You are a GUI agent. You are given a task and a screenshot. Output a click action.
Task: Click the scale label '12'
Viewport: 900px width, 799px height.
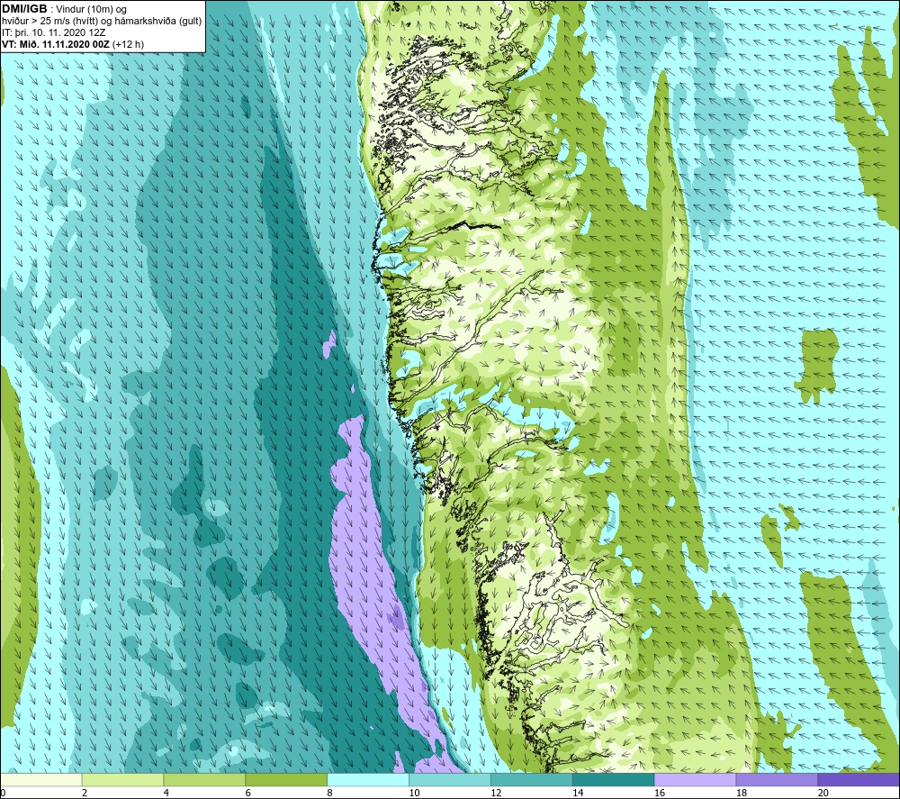click(x=496, y=793)
